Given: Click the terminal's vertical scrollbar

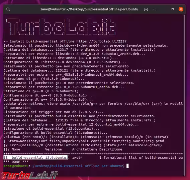Looking at the screenshot, I should pos(184,94).
